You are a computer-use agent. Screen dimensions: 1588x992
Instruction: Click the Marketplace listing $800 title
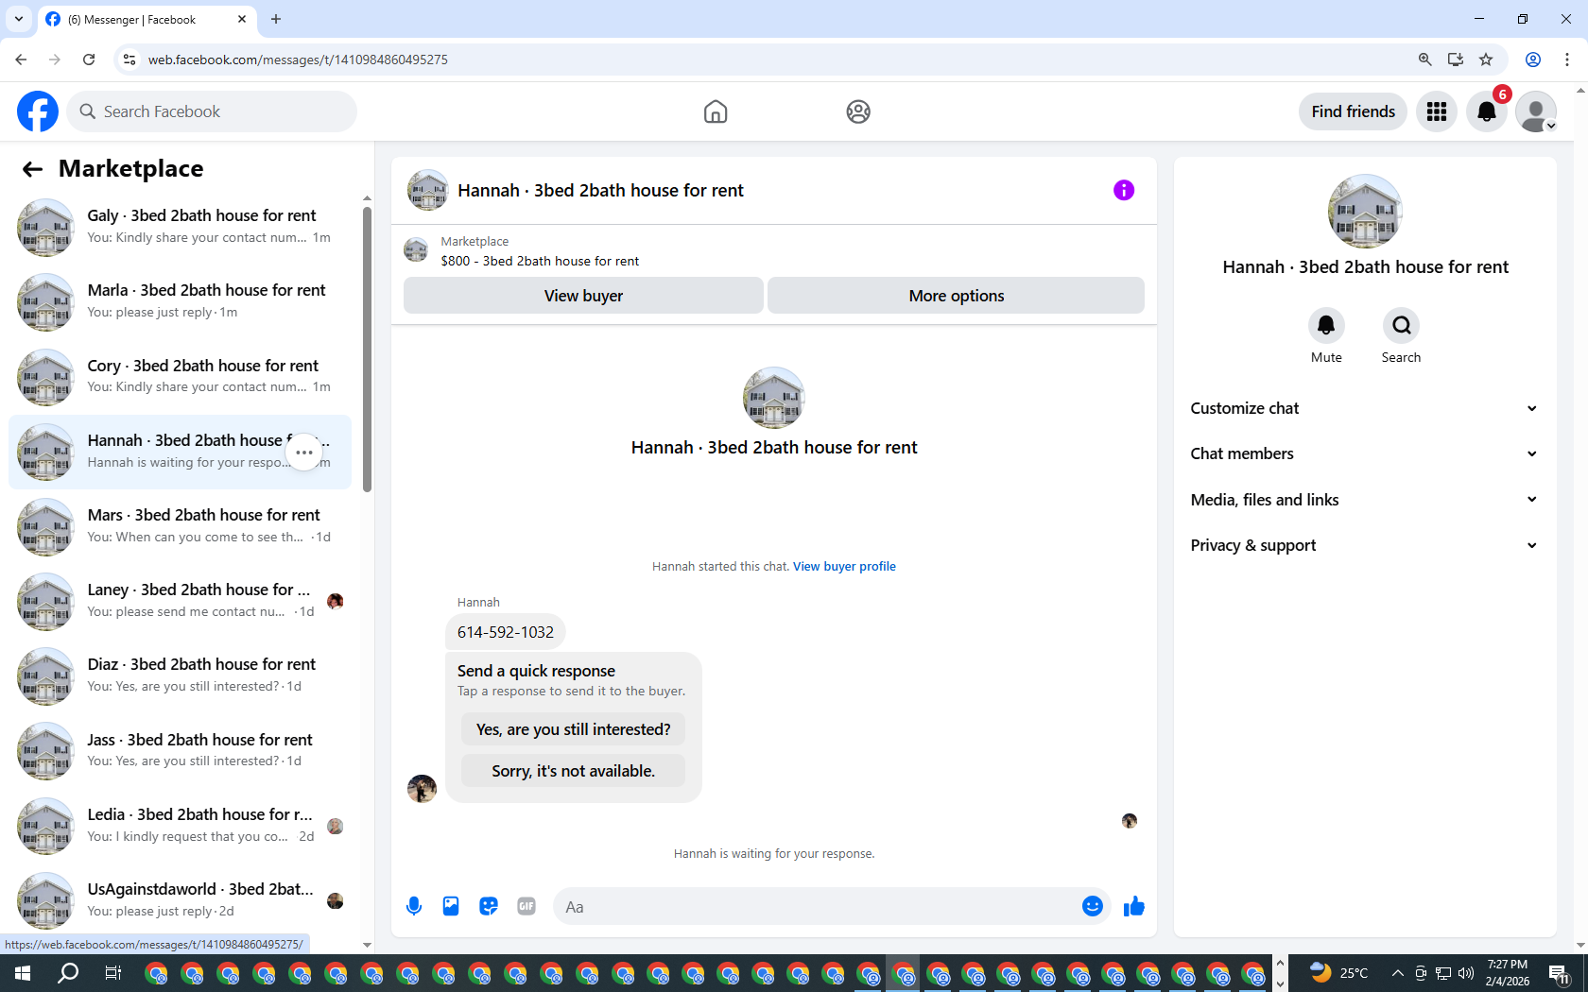pos(540,262)
